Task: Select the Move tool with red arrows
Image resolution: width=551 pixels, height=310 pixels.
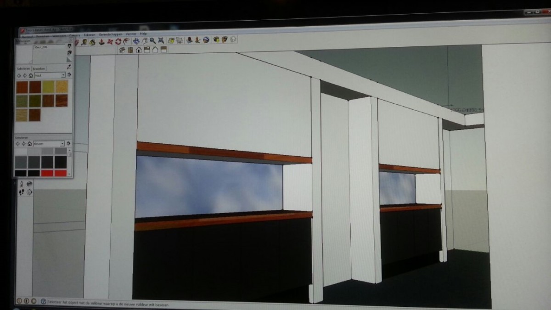Action: point(110,41)
